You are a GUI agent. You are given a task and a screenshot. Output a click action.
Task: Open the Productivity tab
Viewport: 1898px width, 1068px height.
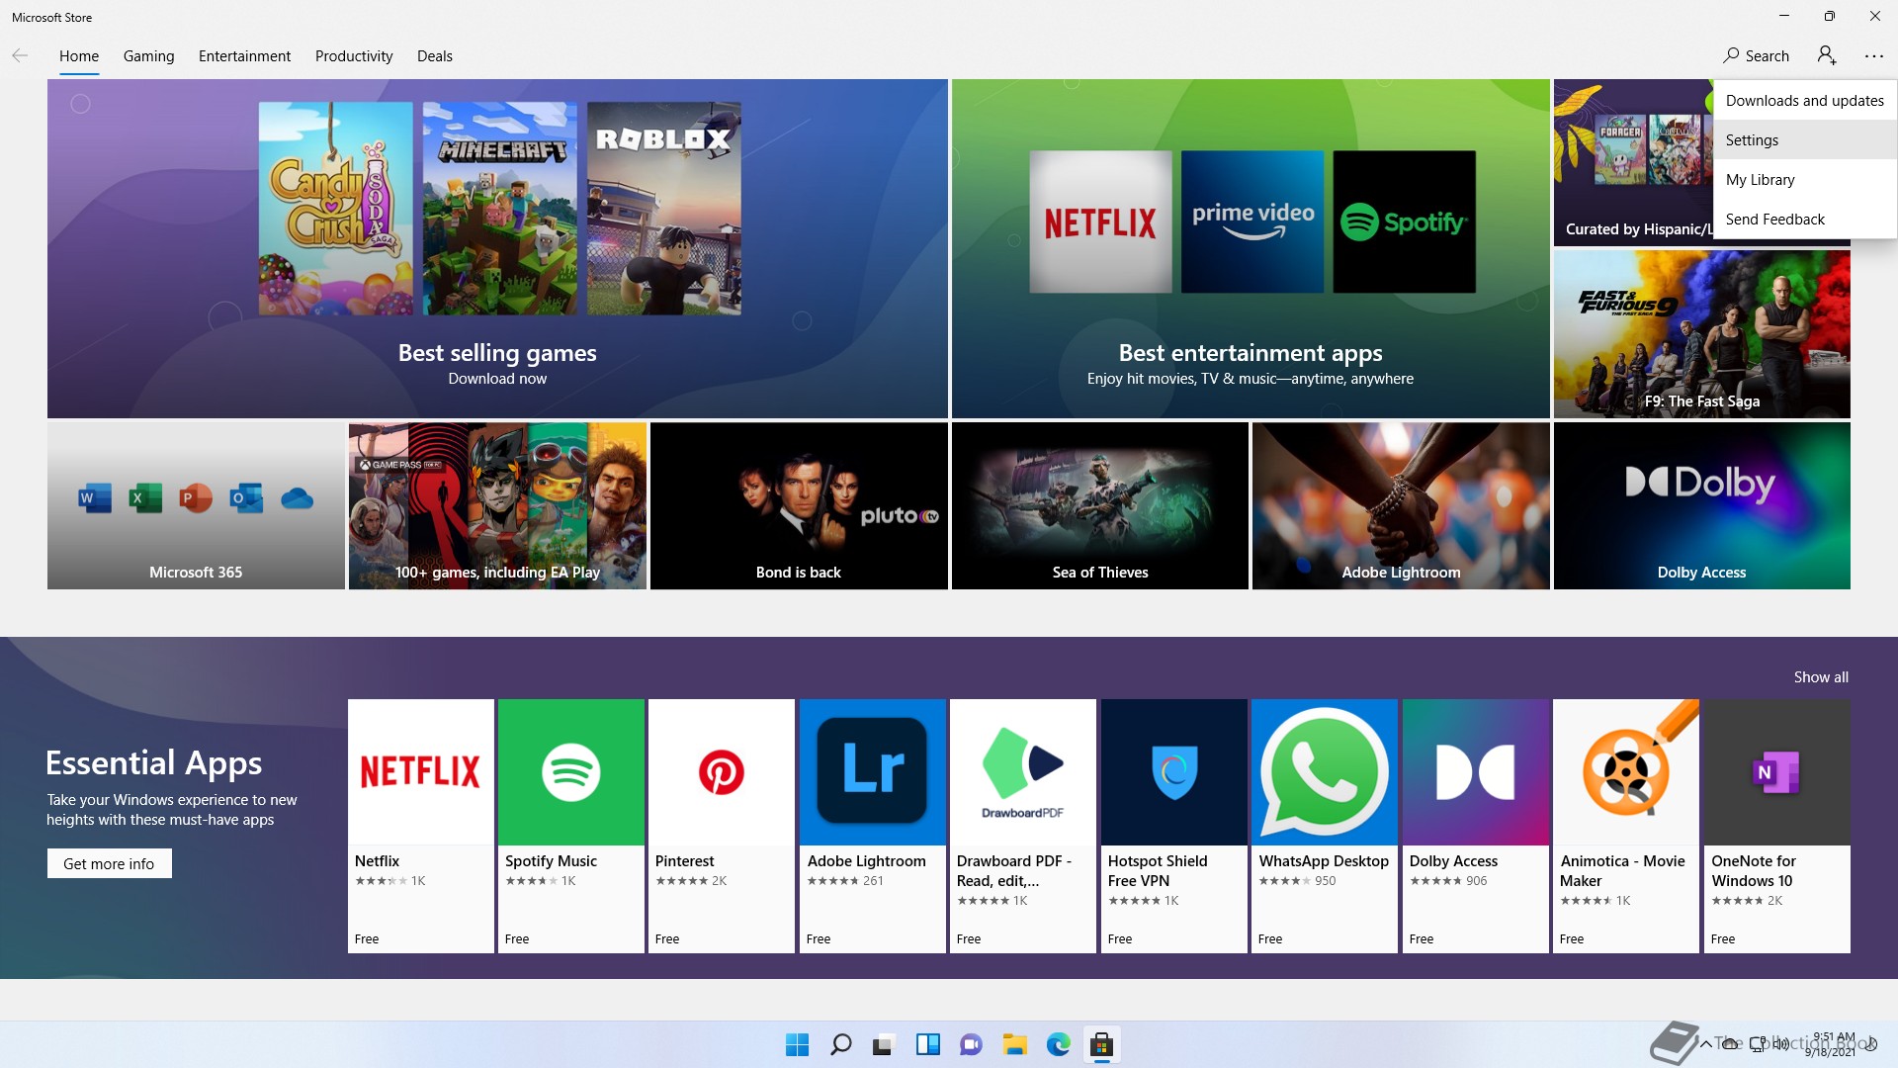[354, 56]
